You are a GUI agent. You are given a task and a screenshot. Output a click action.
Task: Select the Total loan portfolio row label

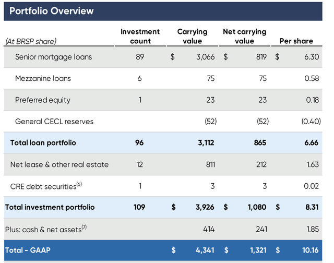43,142
